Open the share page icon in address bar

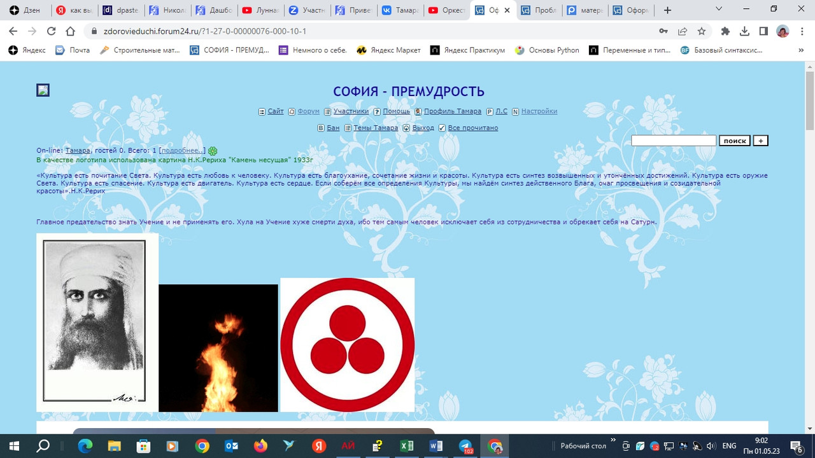coord(682,31)
